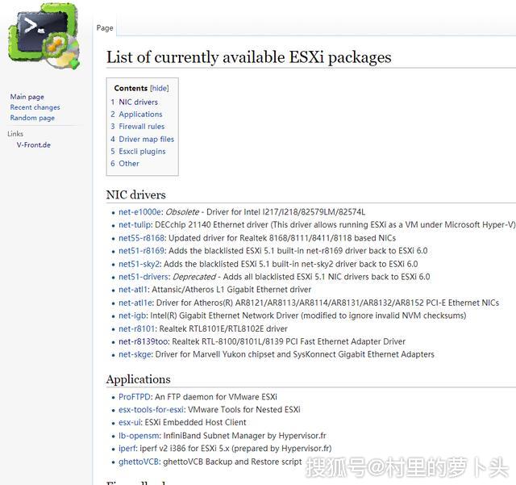The height and width of the screenshot is (485, 516).
Task: Click 'InfiniBand Subnet Manager by Hypervisor.fr' text
Action: pyautogui.click(x=245, y=436)
